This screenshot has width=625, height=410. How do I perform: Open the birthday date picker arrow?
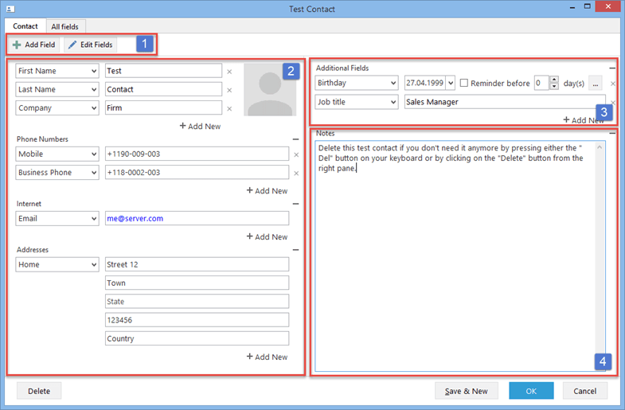point(451,83)
